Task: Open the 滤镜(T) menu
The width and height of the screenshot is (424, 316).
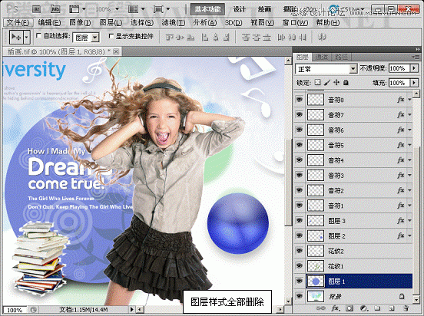Action: [174, 23]
